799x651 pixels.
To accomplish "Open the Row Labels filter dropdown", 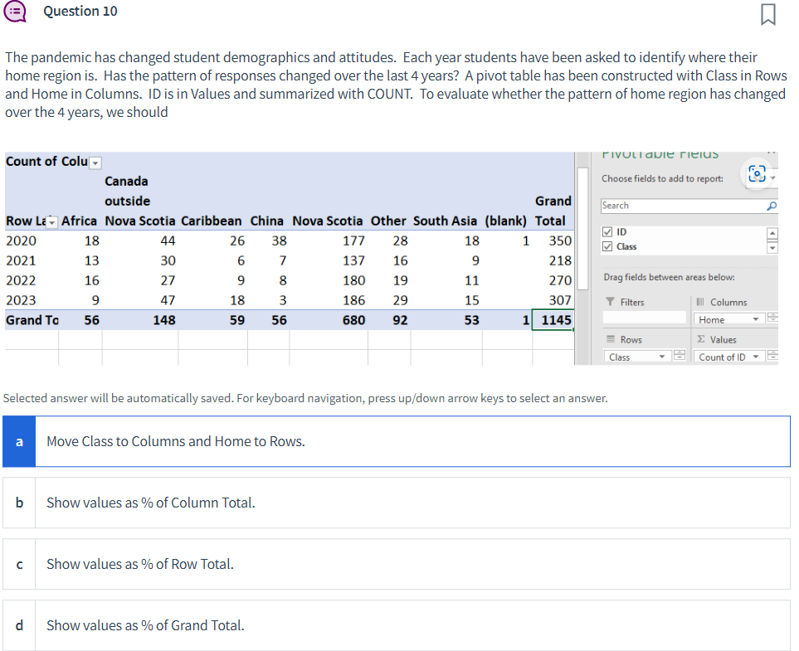I will (52, 222).
